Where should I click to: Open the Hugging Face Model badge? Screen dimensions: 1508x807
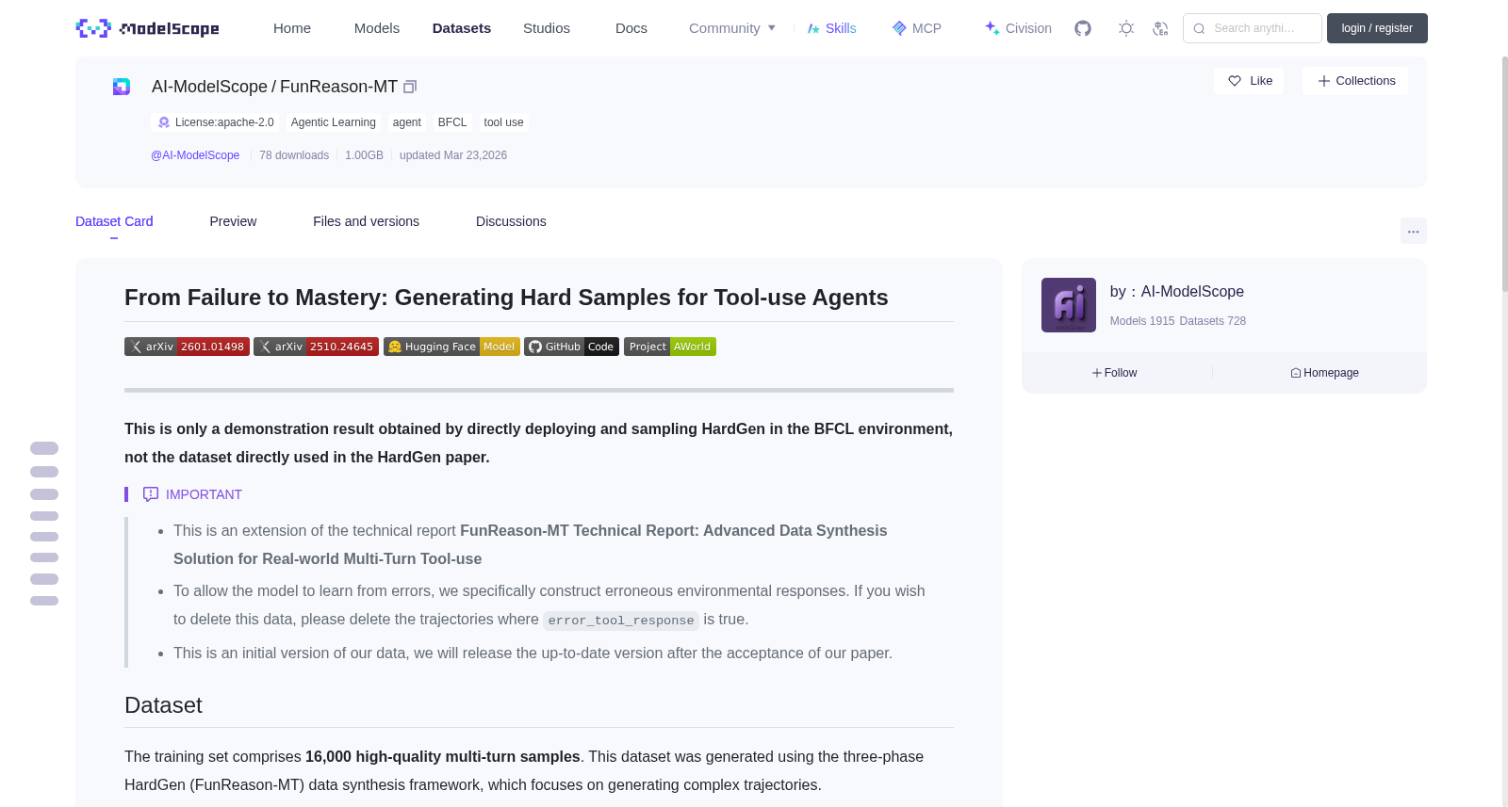(451, 347)
